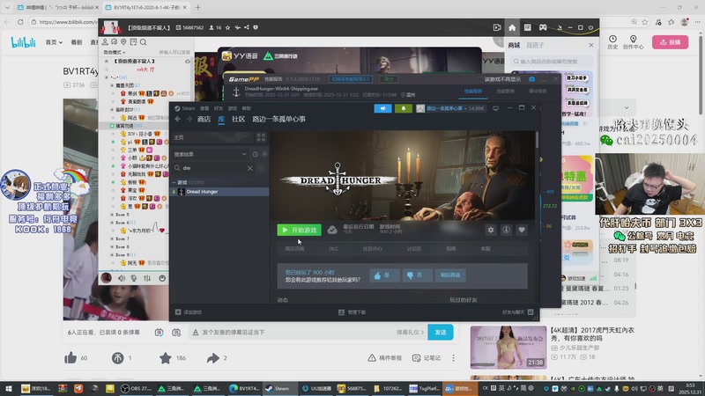The width and height of the screenshot is (705, 396).
Task: Give coin to bilibili video
Action: coord(117,358)
